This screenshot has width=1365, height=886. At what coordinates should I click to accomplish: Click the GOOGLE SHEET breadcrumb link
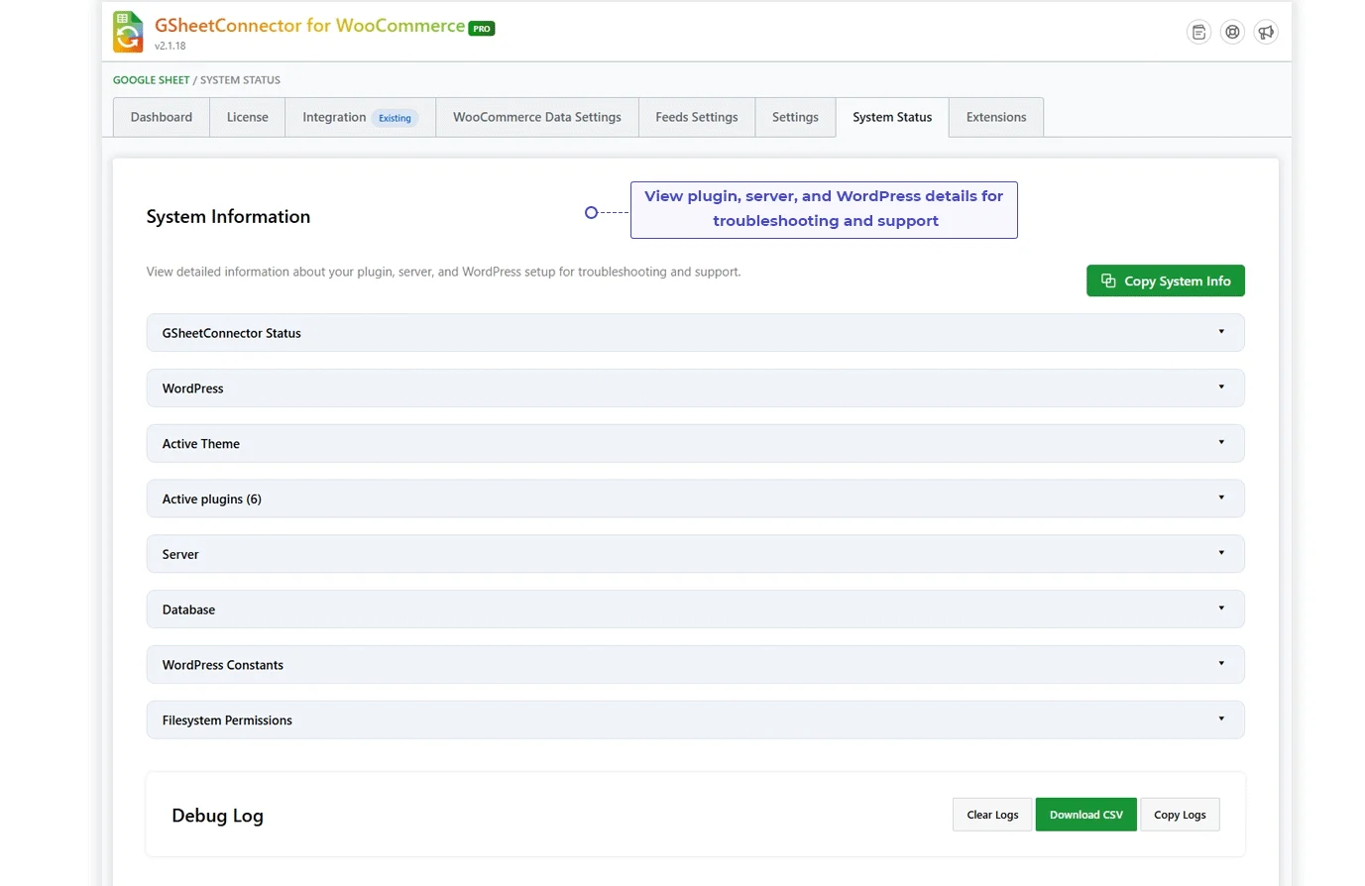pos(151,80)
